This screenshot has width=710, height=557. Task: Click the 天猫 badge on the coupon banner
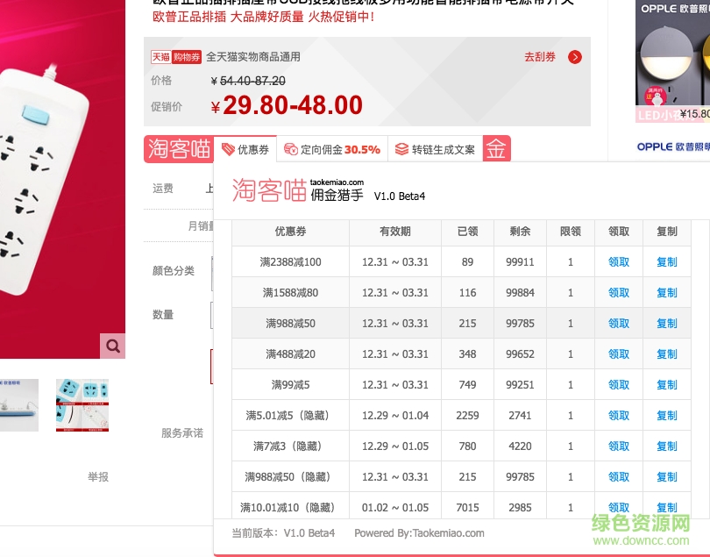click(x=162, y=56)
